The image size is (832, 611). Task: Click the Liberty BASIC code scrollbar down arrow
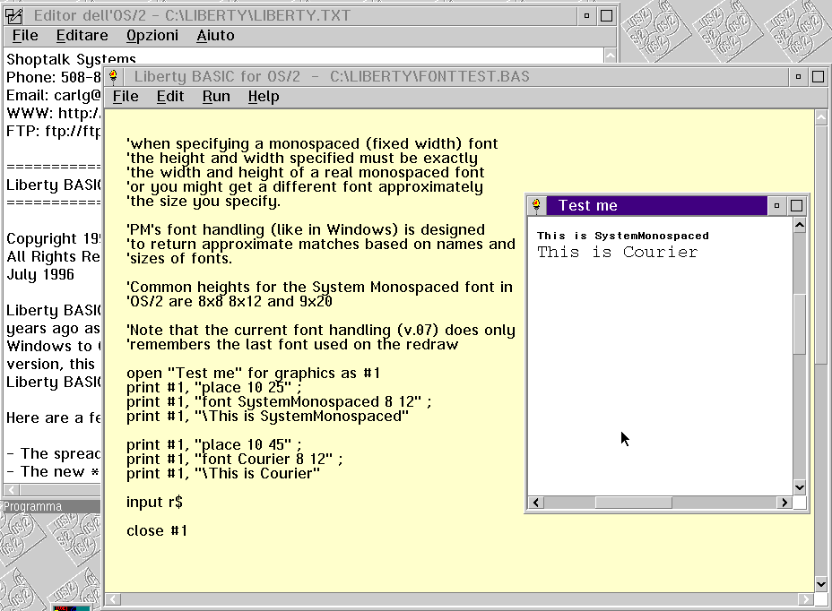click(821, 584)
